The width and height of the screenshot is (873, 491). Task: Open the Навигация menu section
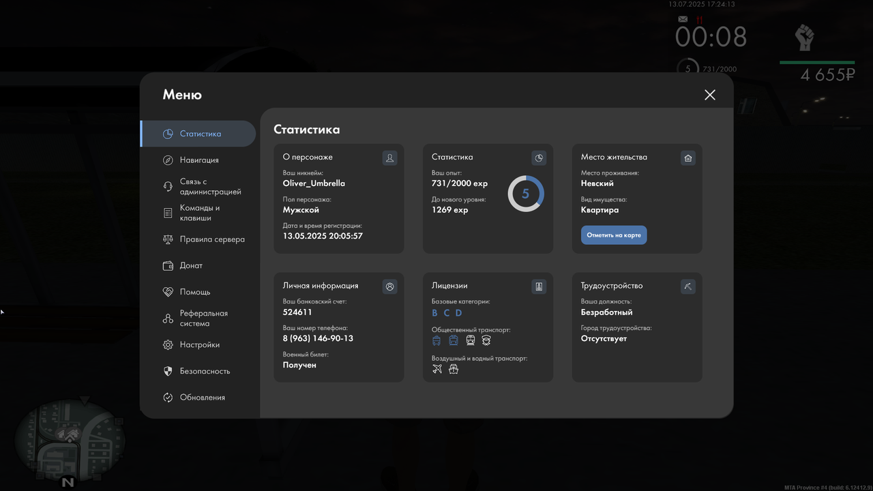point(198,160)
